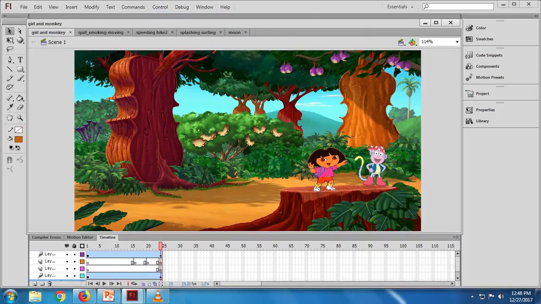Select the Selection (black arrow) tool
The height and width of the screenshot is (304, 541).
(x=9, y=31)
